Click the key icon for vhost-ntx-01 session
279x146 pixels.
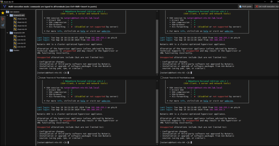tap(15, 19)
